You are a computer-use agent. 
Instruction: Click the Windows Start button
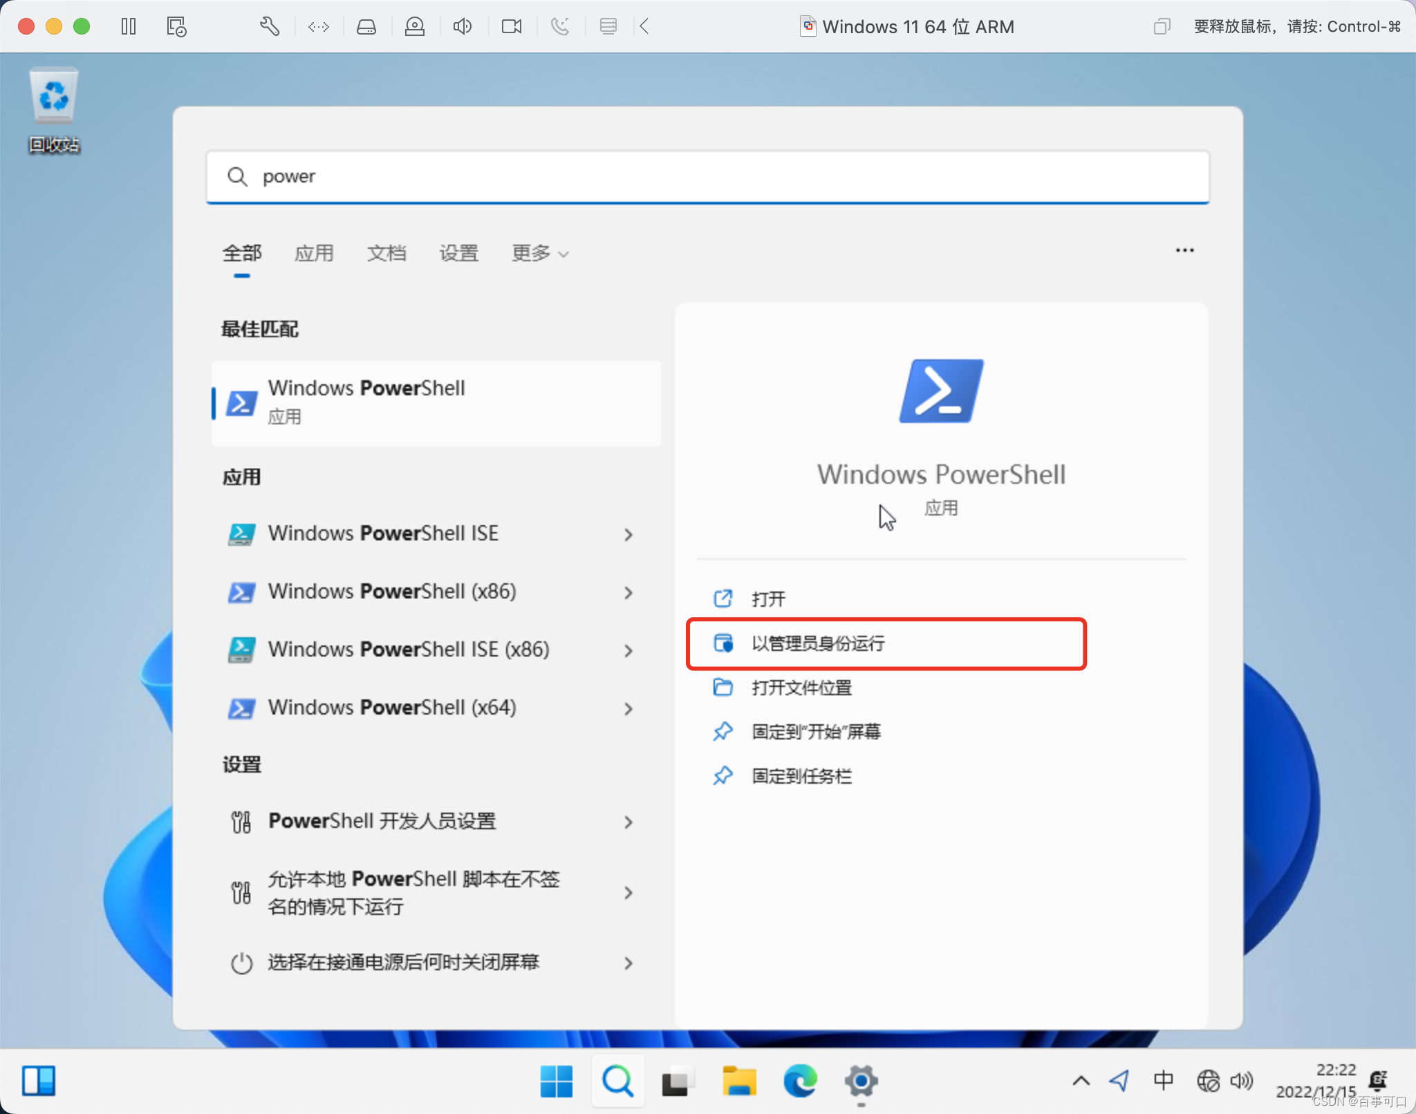[556, 1082]
